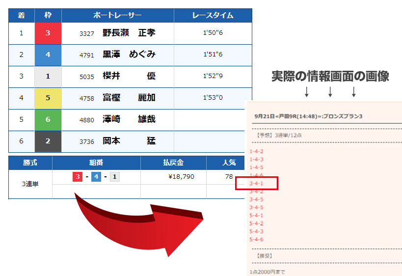Click racer name 野長瀬 正孝
Screen dimensions: 402x276
point(129,33)
